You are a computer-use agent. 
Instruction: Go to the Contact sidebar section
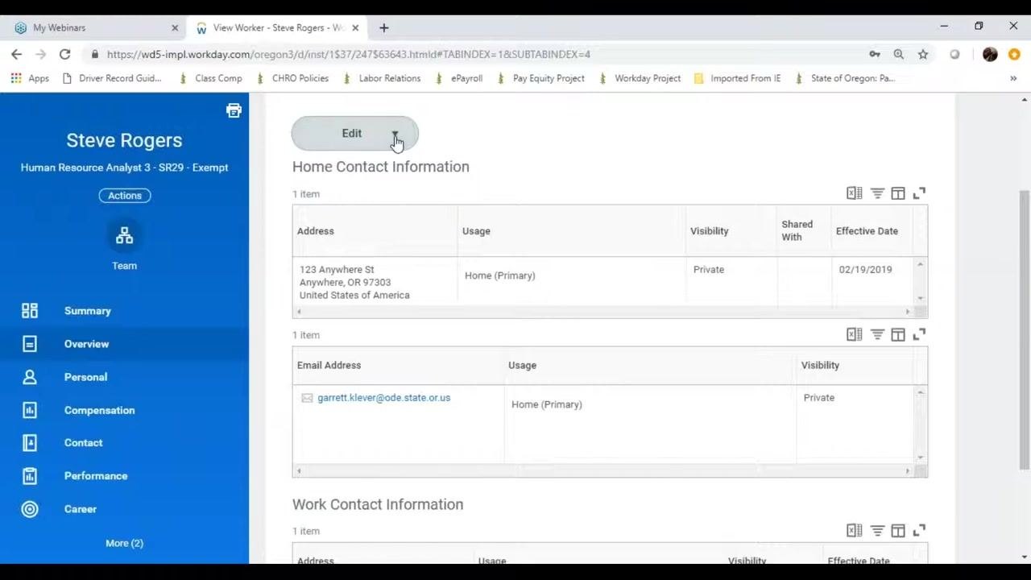[83, 443]
